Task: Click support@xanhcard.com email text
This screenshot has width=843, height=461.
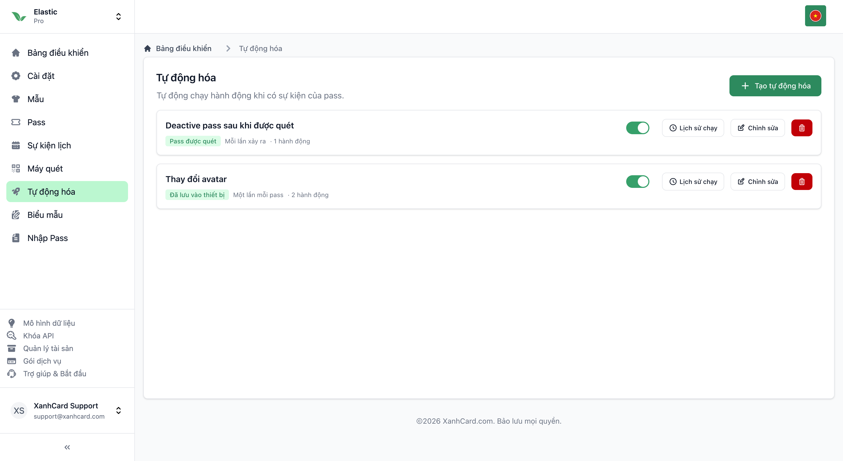Action: 69,417
